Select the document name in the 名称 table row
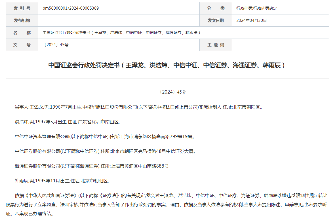 tap(121, 33)
